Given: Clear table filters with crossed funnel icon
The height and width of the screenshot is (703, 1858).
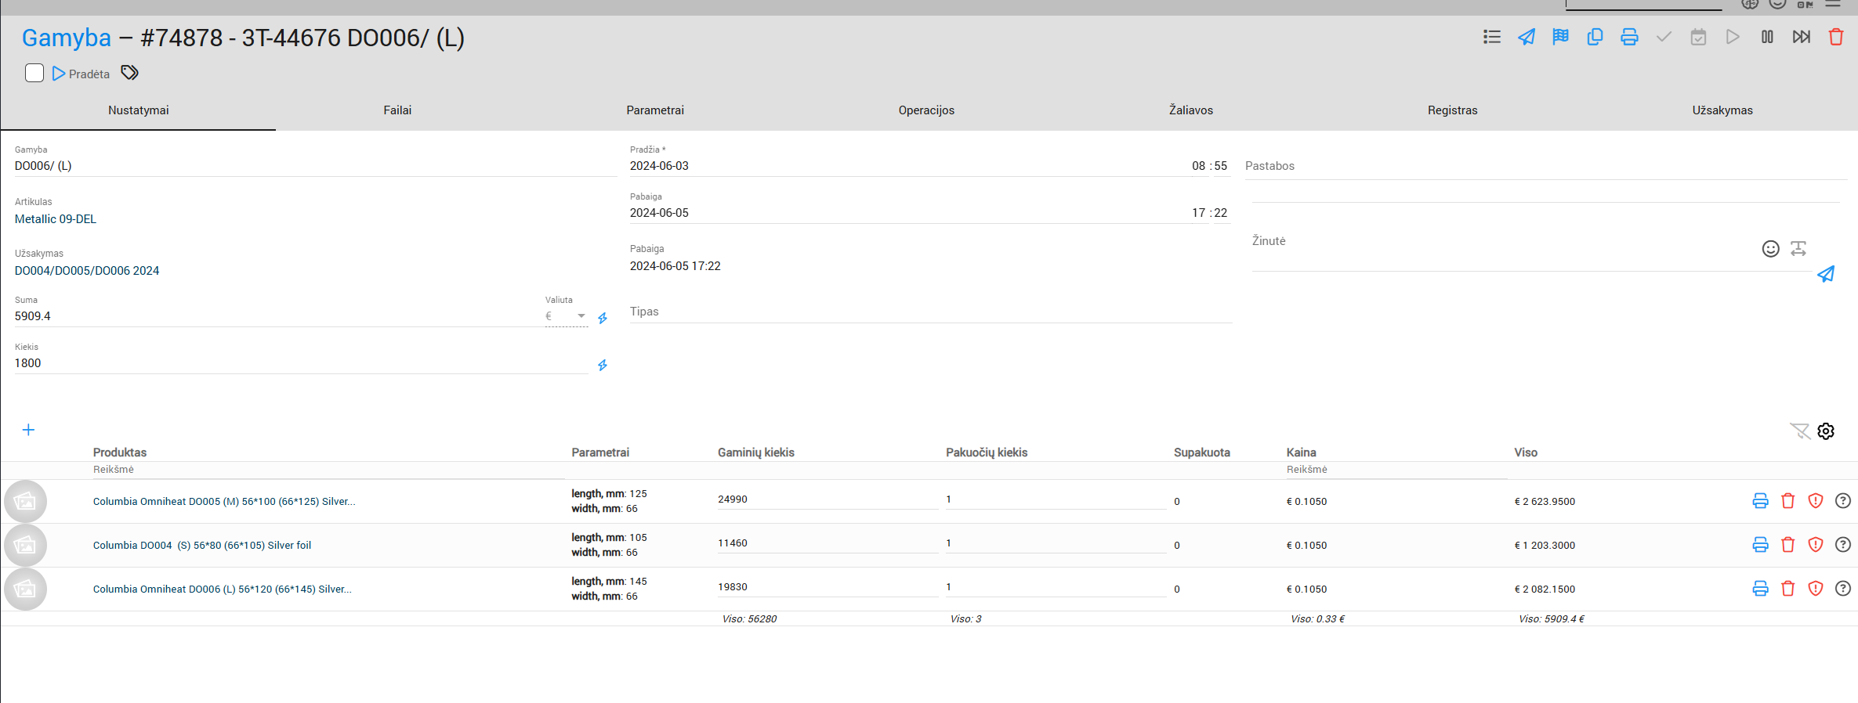Looking at the screenshot, I should pos(1799,431).
